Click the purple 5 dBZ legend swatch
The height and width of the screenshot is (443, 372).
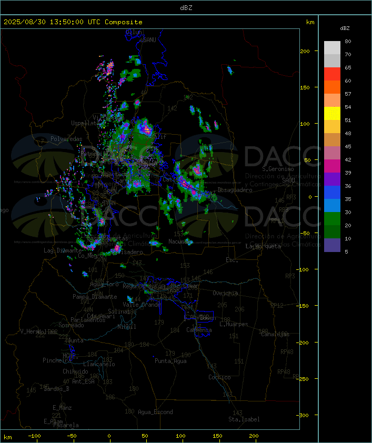pos(332,245)
